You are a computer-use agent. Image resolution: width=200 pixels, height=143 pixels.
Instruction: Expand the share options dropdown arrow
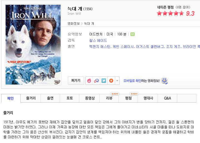117,81
